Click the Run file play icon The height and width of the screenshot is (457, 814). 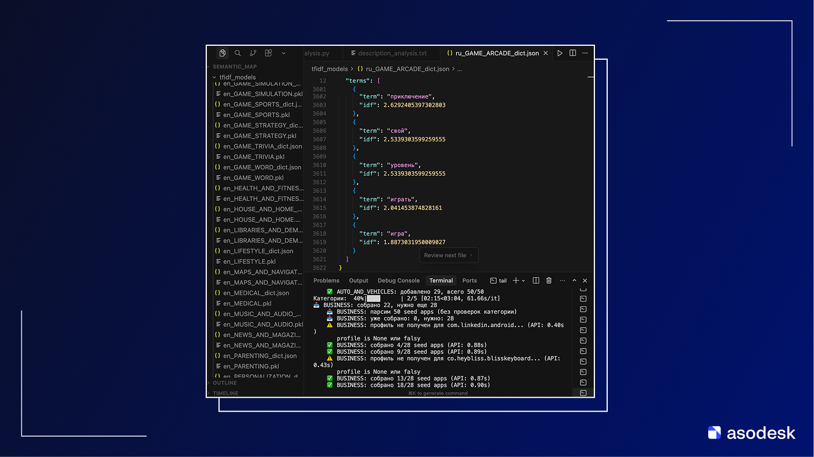[x=560, y=53]
